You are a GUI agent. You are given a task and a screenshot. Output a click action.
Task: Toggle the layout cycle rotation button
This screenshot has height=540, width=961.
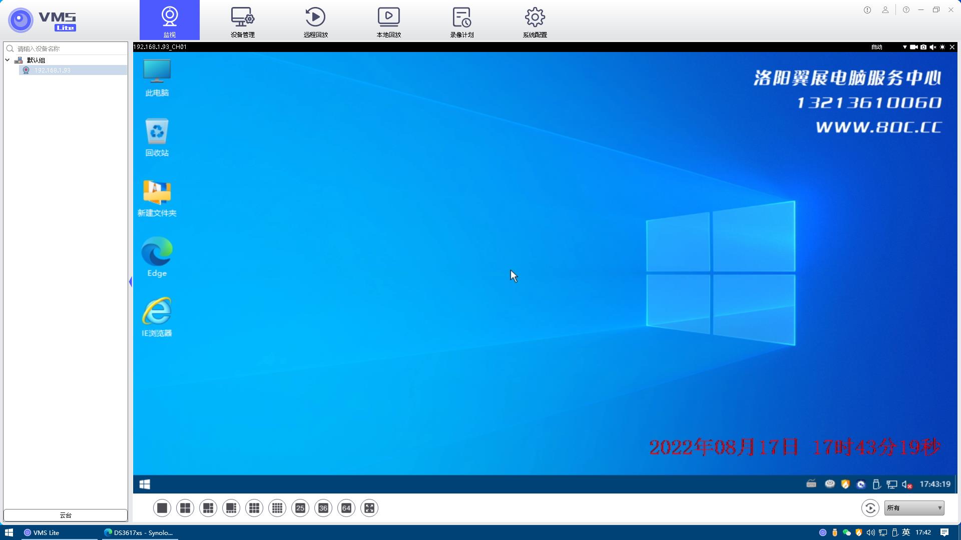pos(870,508)
